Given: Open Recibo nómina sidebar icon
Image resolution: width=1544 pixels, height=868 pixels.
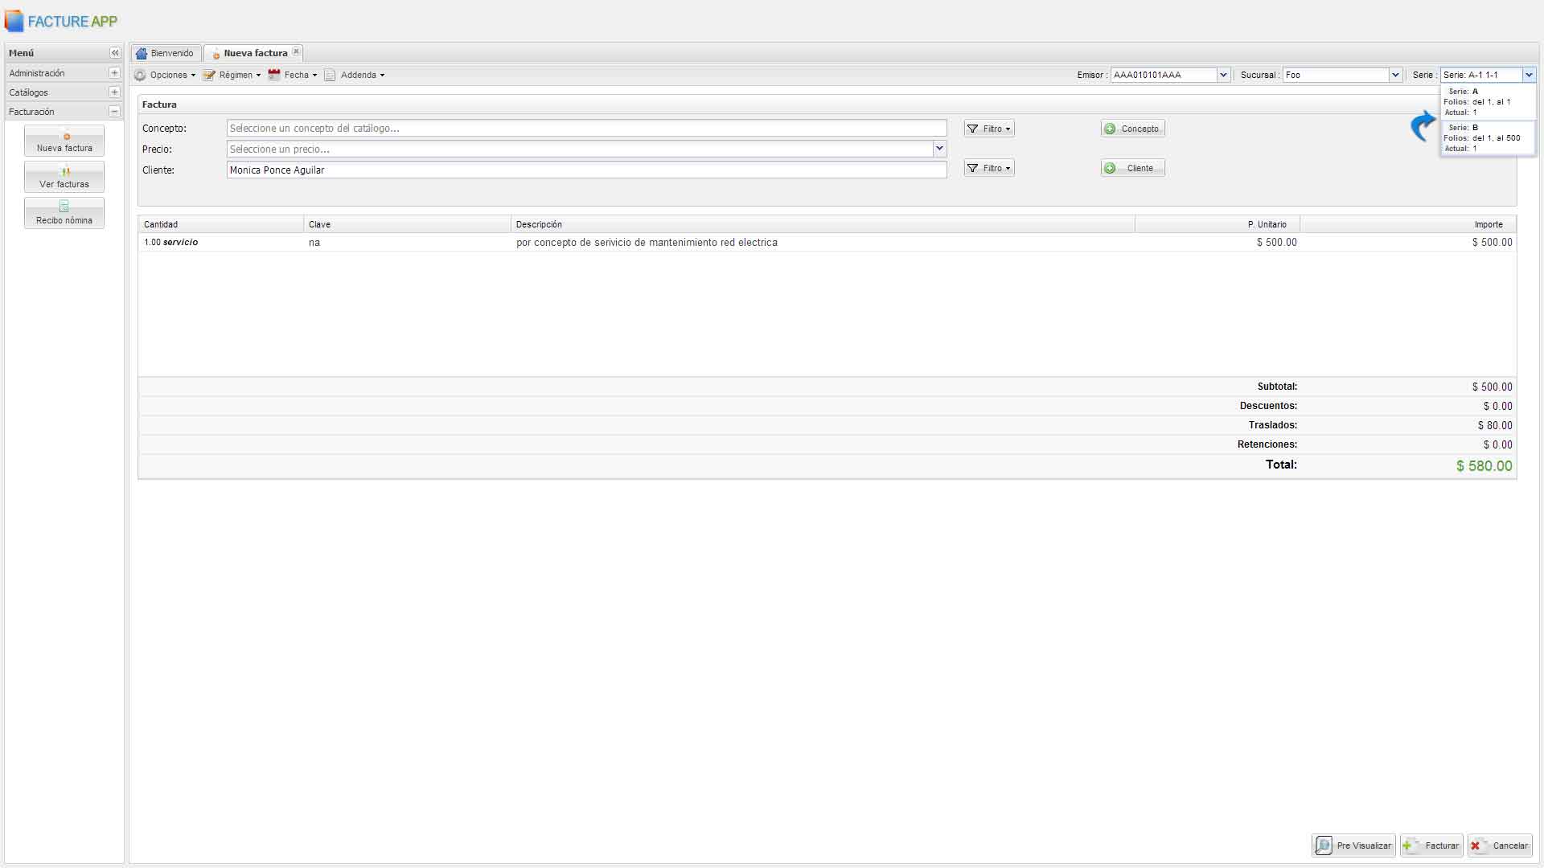Looking at the screenshot, I should pyautogui.click(x=64, y=213).
